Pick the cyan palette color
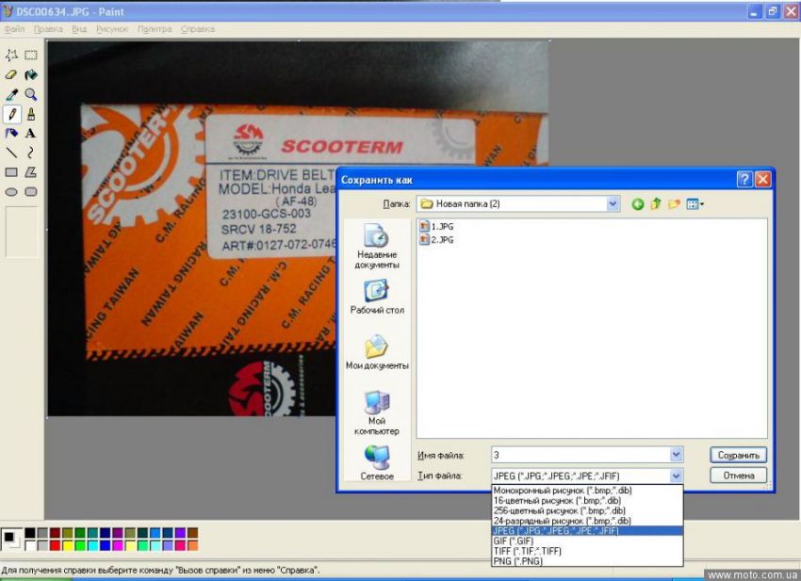The image size is (801, 581). tap(92, 545)
